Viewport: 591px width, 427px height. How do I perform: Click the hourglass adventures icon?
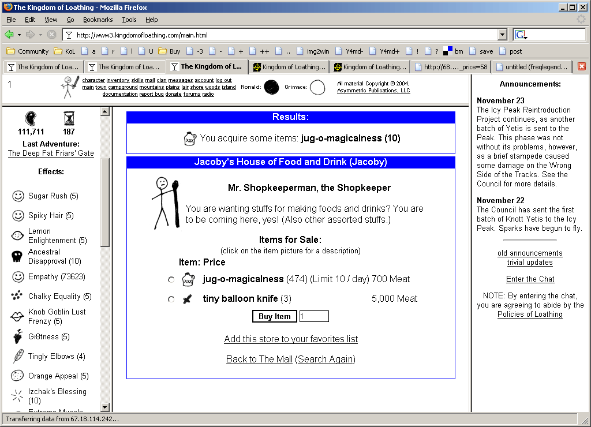(69, 118)
